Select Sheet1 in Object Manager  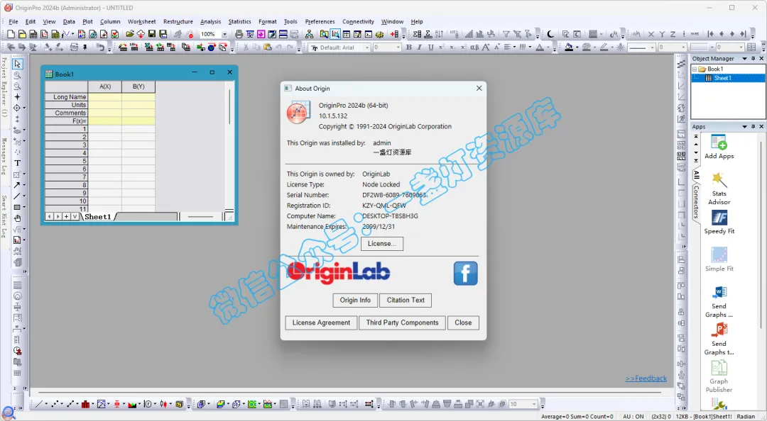pyautogui.click(x=722, y=78)
